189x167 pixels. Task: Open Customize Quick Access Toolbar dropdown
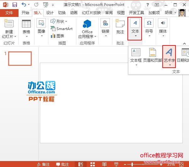[x=53, y=5]
